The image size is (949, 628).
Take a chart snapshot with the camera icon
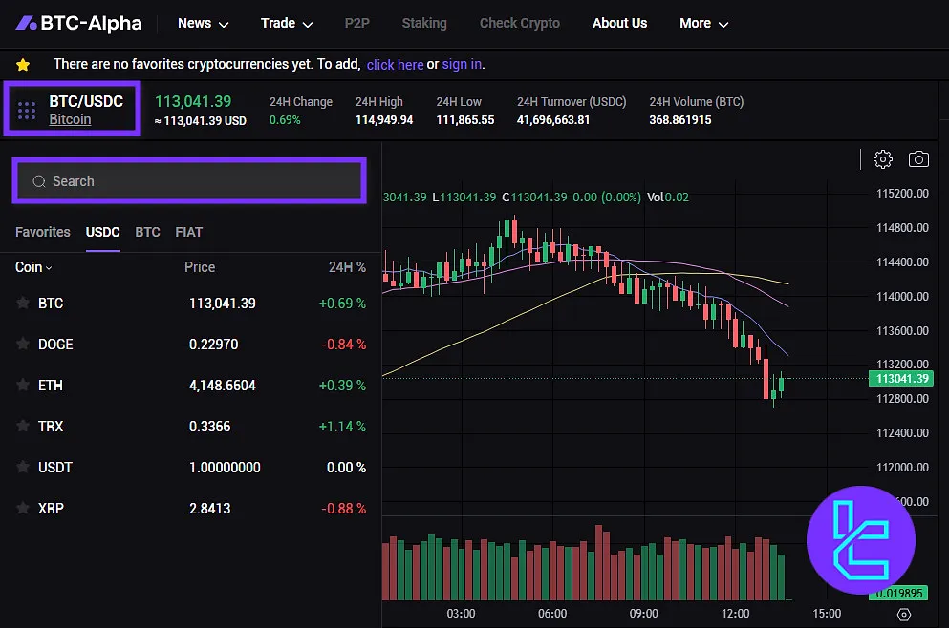pyautogui.click(x=918, y=159)
